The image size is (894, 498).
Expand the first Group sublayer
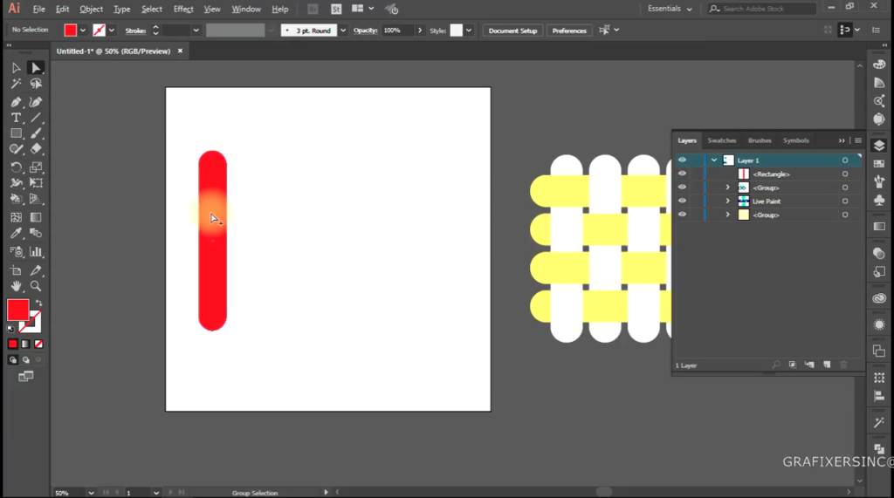click(727, 188)
